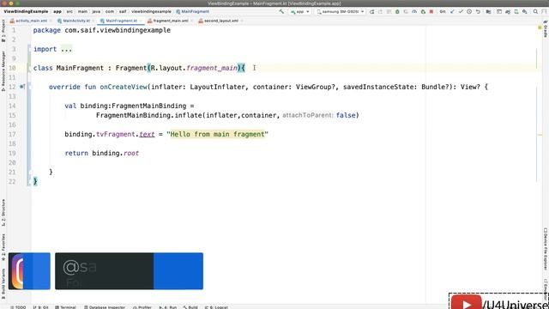Screen dimensions: 549x309
Task: Open the Project tool window sidebar
Action: coord(3,31)
